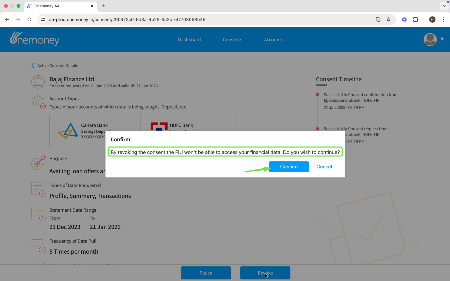
Task: Click the Confirm dialog heading
Action: 120,139
